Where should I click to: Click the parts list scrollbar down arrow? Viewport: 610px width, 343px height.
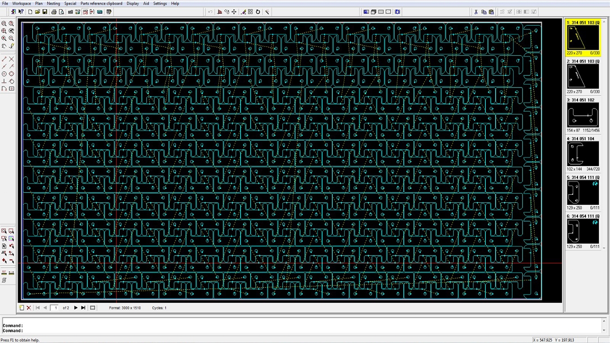point(604,247)
